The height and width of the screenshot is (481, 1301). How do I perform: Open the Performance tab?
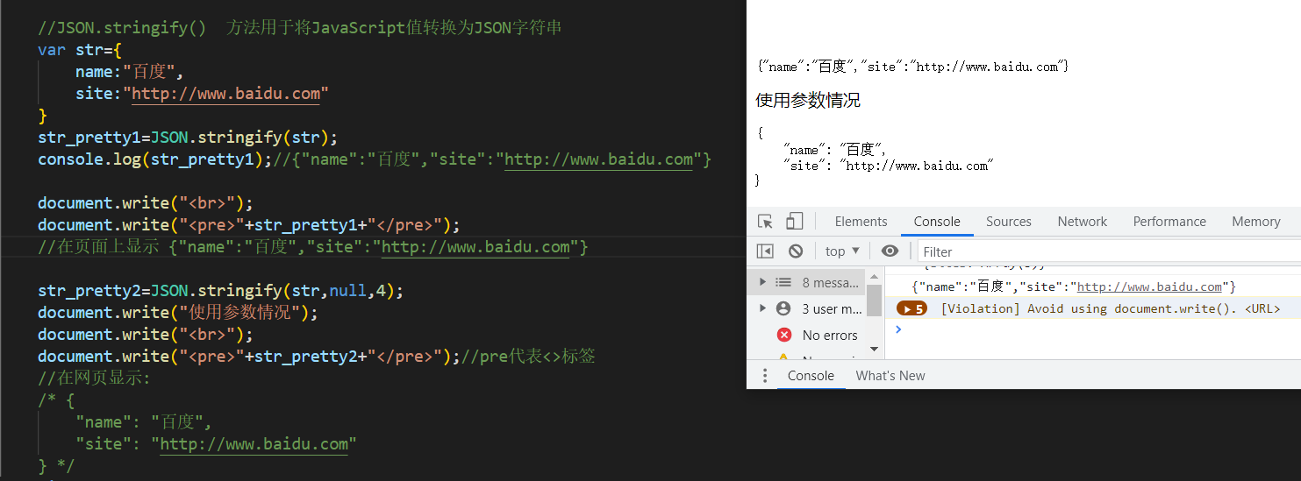[x=1169, y=222]
